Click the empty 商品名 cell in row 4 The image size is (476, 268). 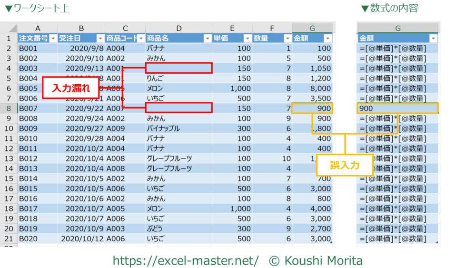coord(178,68)
